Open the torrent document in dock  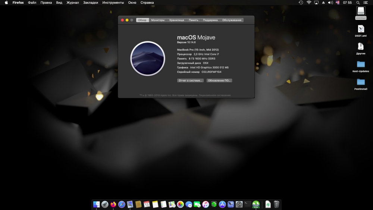(x=268, y=204)
